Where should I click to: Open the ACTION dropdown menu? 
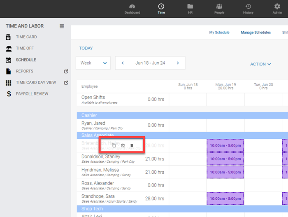pyautogui.click(x=260, y=64)
